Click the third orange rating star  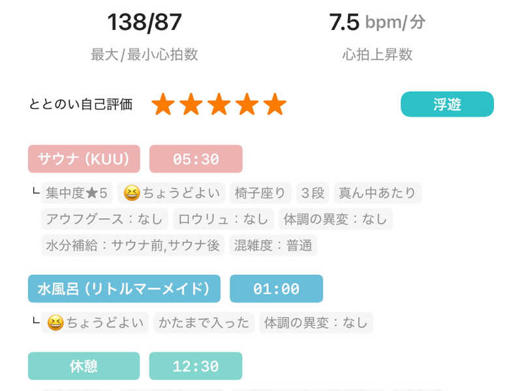tap(219, 104)
